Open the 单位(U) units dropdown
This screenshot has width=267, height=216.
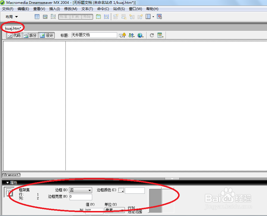click(x=114, y=210)
